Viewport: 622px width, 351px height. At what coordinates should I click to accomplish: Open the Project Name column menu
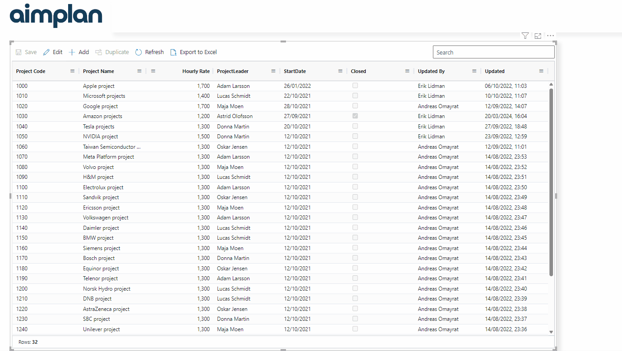click(x=139, y=71)
